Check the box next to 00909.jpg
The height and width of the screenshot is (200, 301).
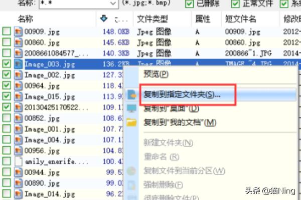coord(7,31)
